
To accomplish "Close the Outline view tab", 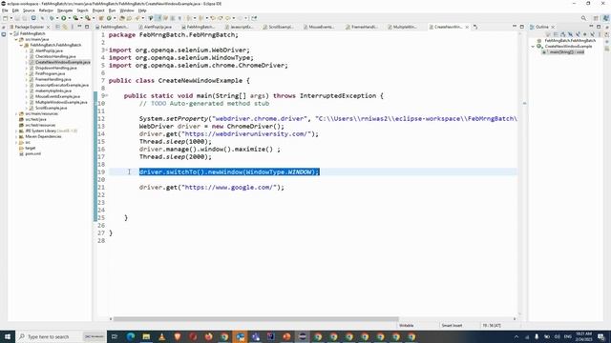I will pyautogui.click(x=553, y=28).
